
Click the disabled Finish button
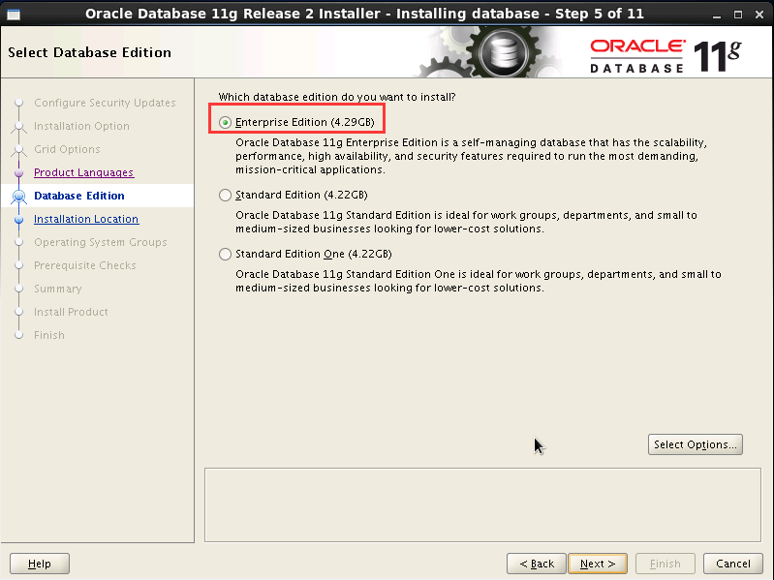(x=665, y=564)
